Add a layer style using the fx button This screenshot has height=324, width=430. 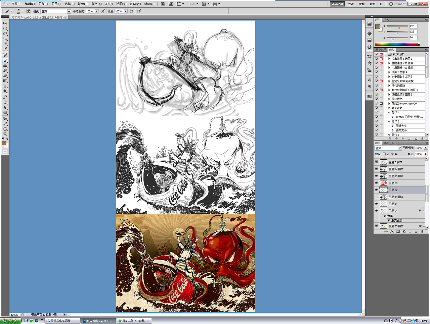click(x=392, y=231)
